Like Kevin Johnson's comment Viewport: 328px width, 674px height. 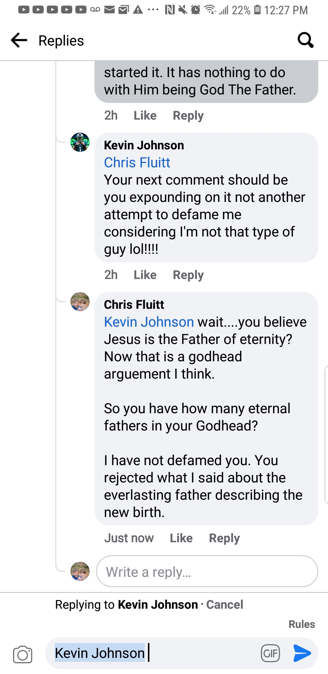pos(145,275)
